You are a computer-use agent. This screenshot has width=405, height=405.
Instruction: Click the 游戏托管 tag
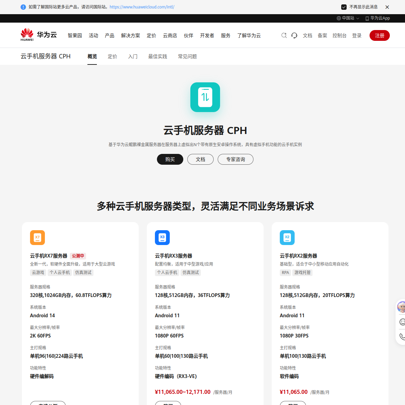302,272
